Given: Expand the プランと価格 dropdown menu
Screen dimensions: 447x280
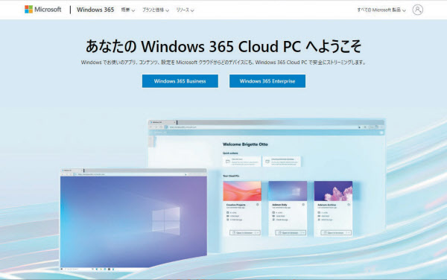Looking at the screenshot, I should (156, 10).
